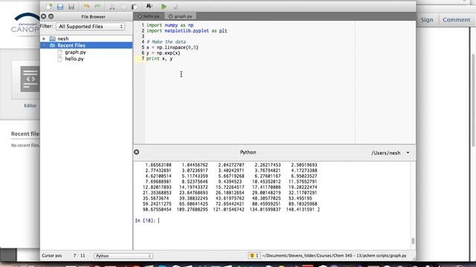Place cursor at In [18] prompt
The height and width of the screenshot is (267, 476).
[x=158, y=221]
